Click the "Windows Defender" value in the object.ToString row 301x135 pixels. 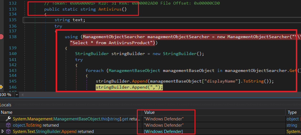point(164,125)
